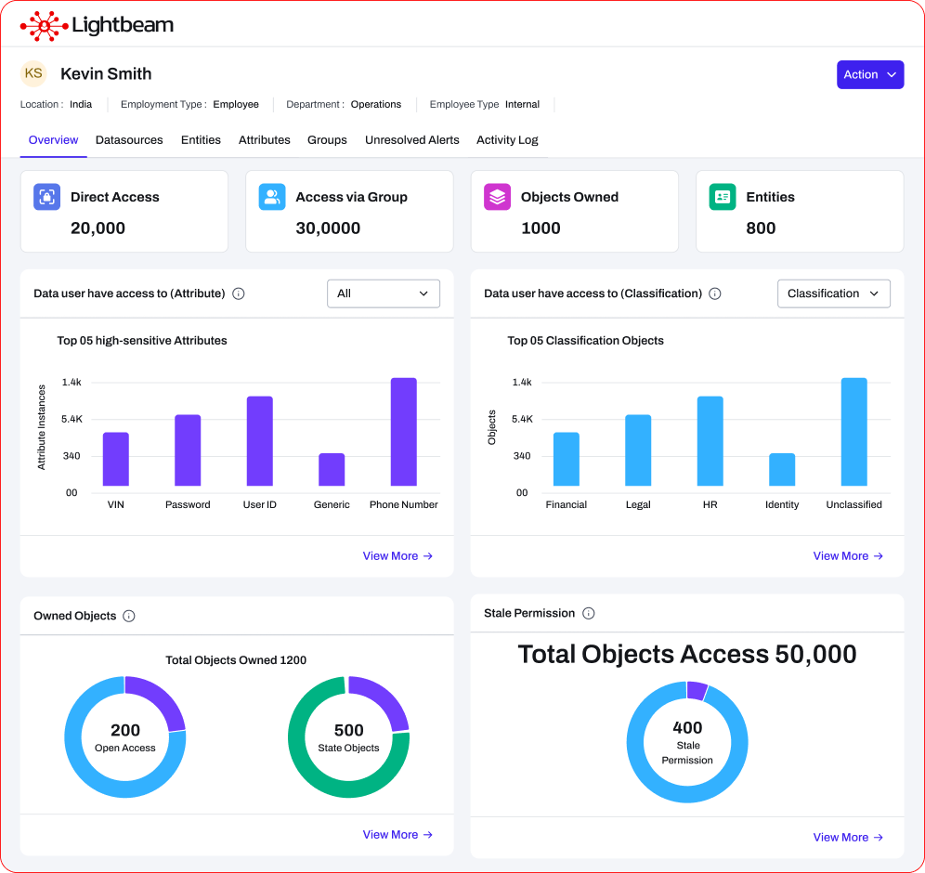This screenshot has width=925, height=873.
Task: Click info icon next to Stale Permission
Action: pyautogui.click(x=589, y=613)
